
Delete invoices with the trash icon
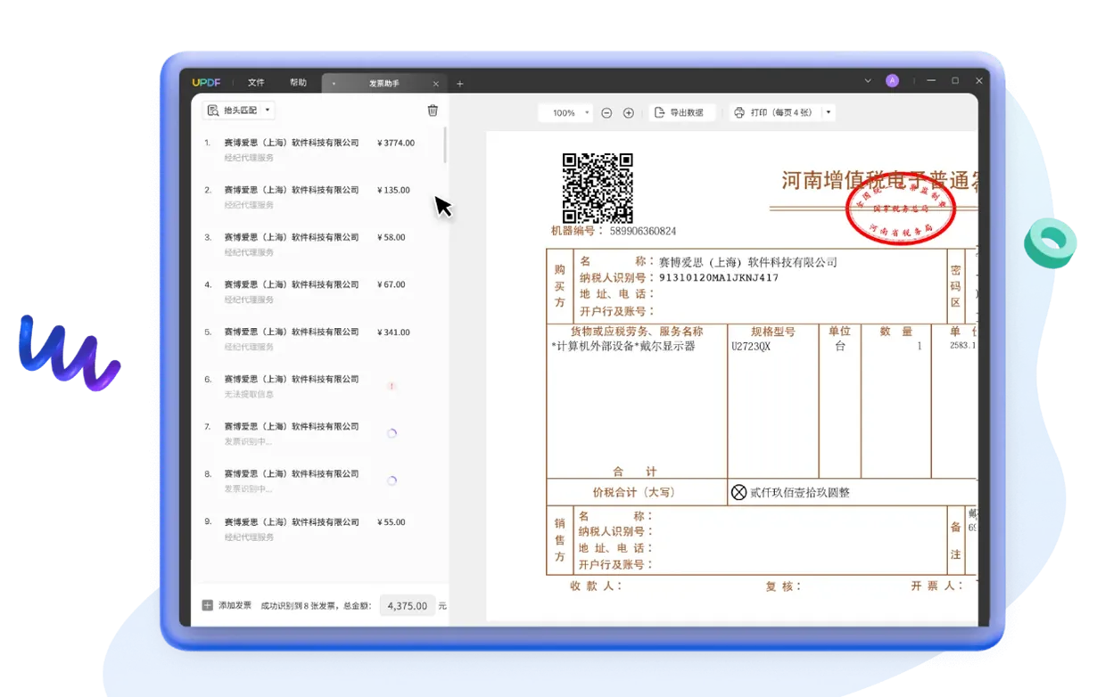click(433, 111)
